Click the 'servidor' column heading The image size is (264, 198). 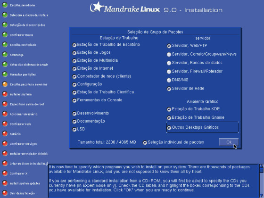[x=203, y=38]
